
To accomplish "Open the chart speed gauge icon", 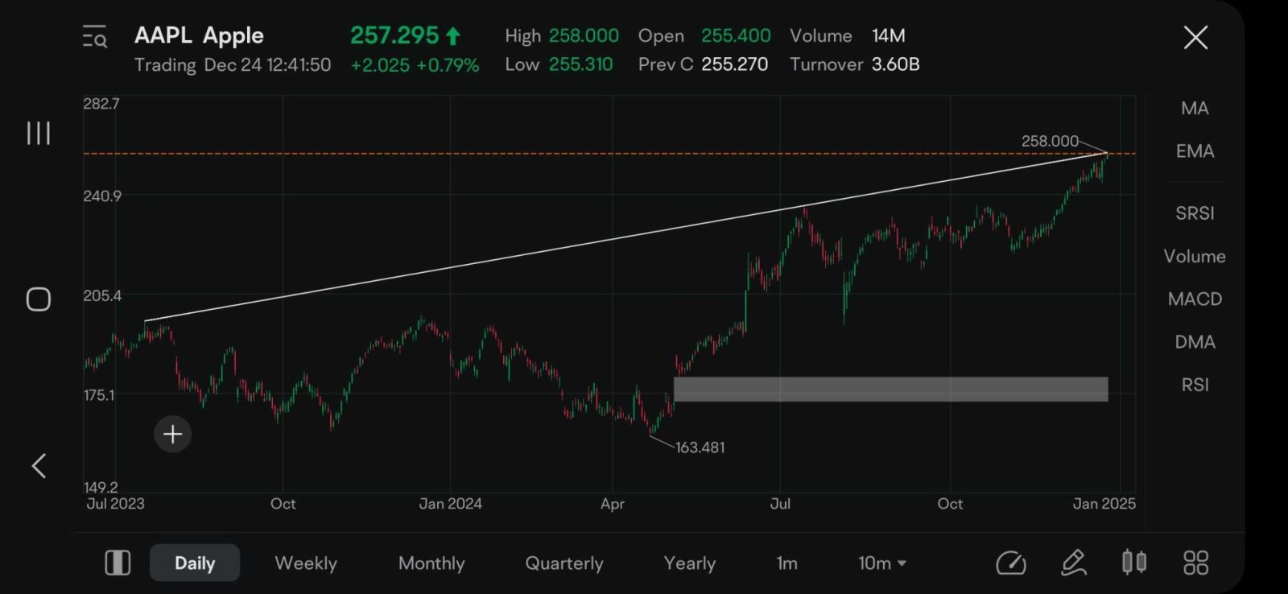I will [x=1011, y=563].
